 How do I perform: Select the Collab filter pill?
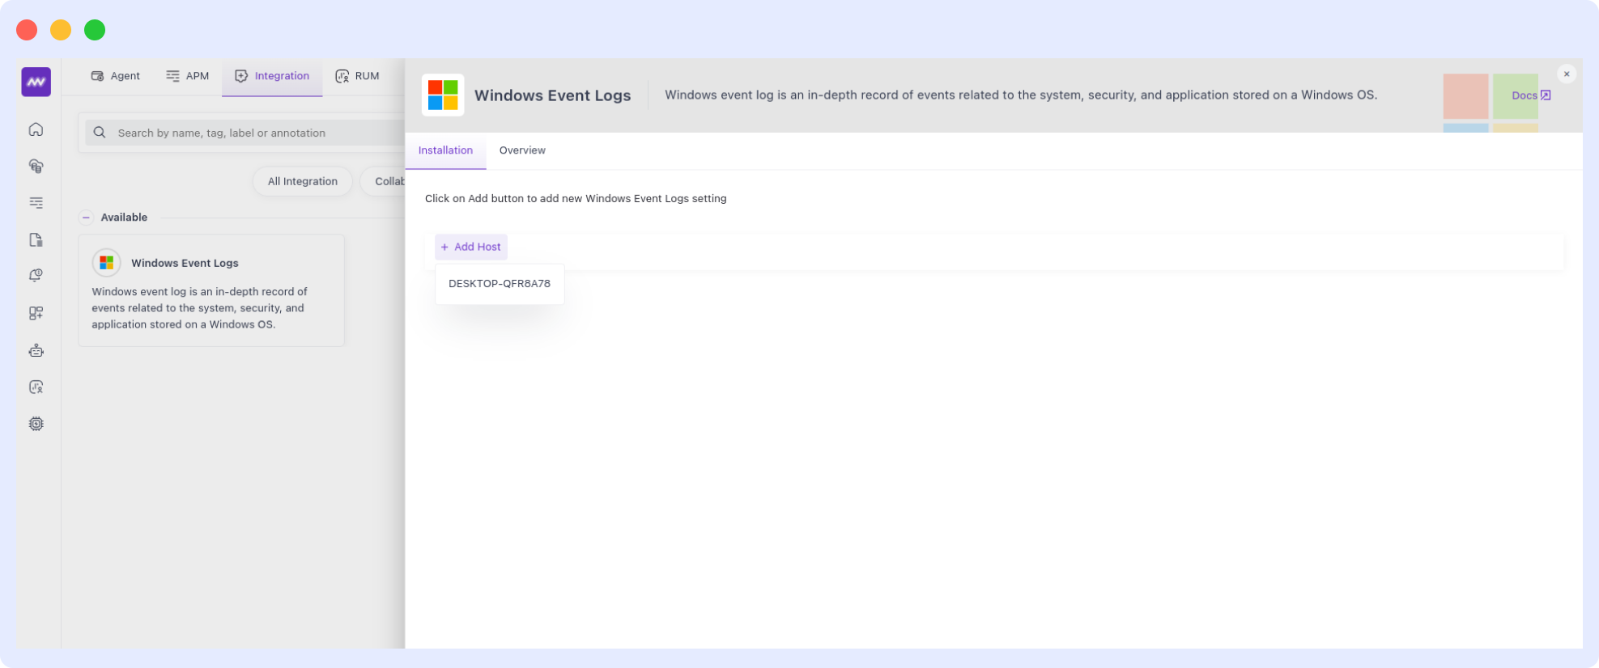coord(383,181)
